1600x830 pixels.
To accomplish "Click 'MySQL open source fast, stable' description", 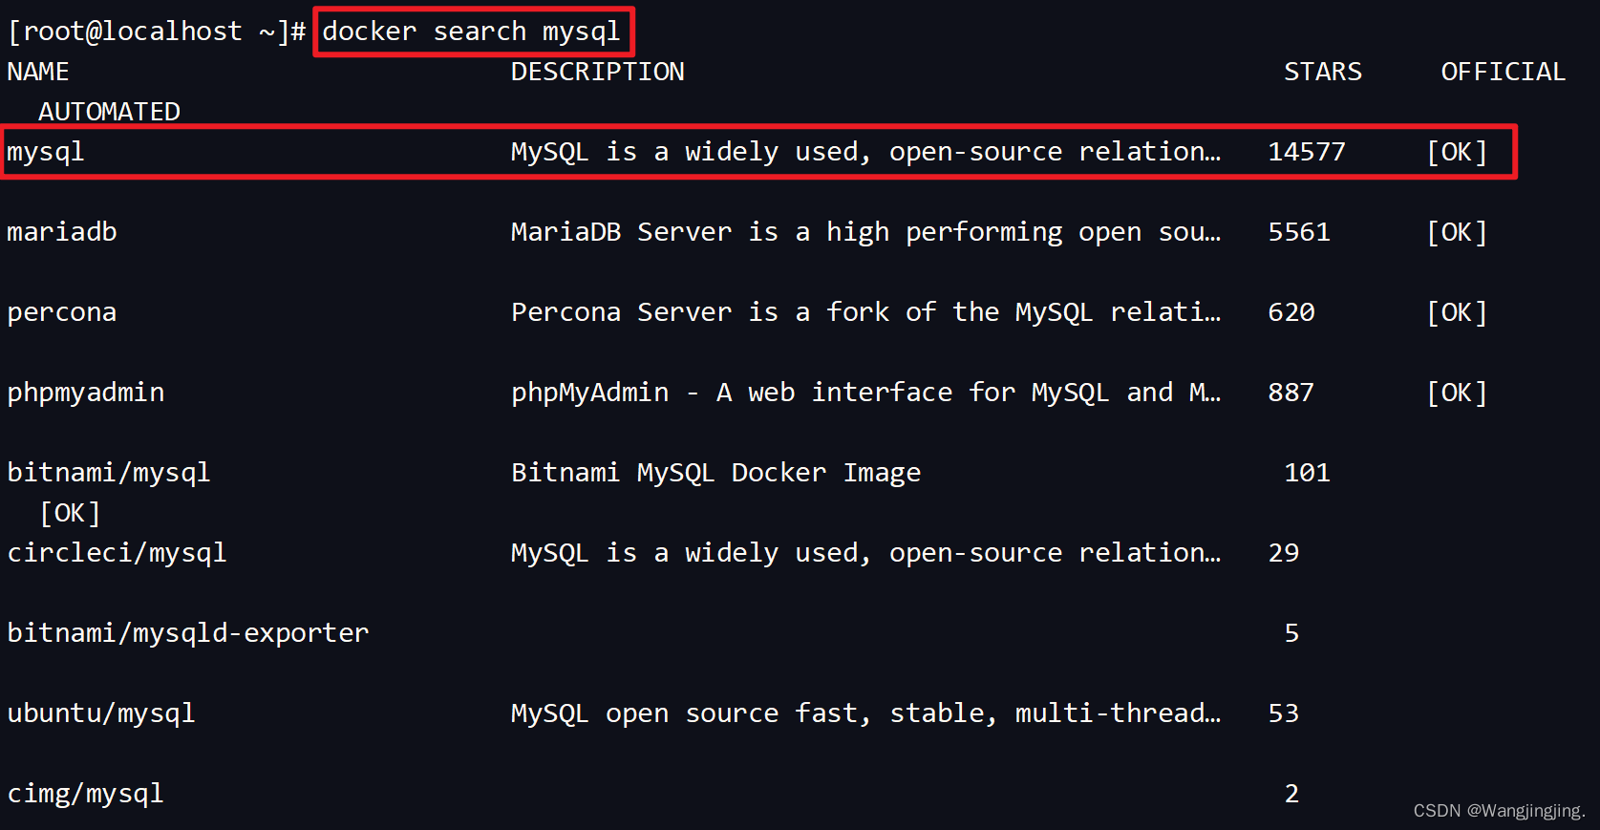I will pyautogui.click(x=865, y=713).
